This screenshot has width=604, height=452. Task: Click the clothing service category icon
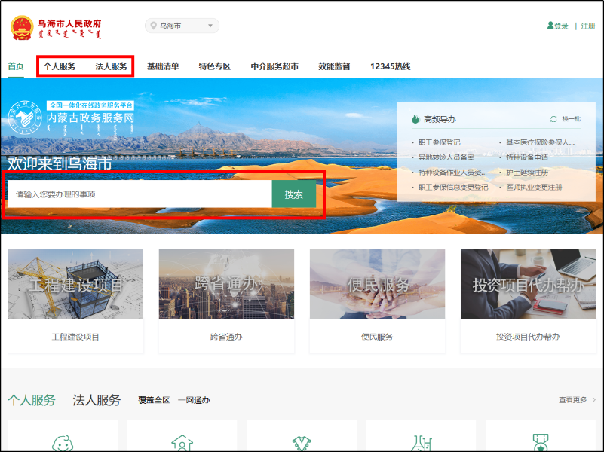click(x=302, y=443)
